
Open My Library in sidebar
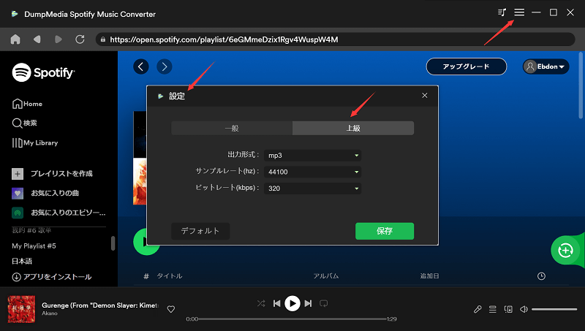(x=35, y=142)
